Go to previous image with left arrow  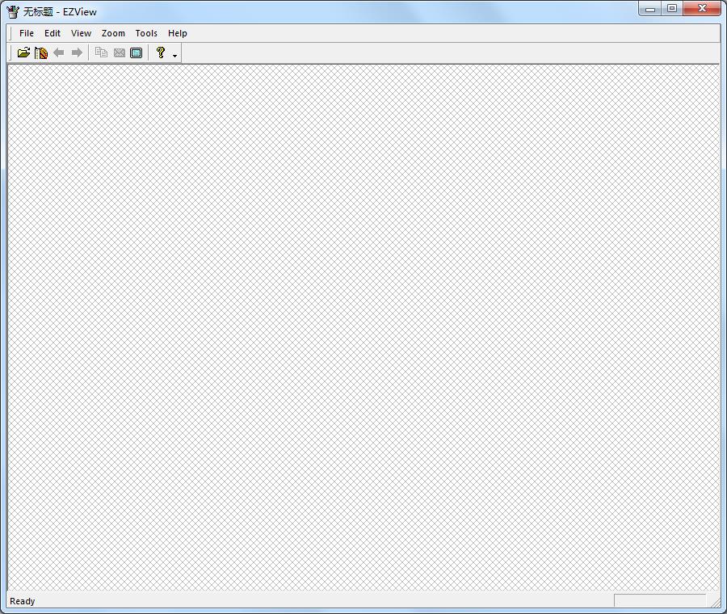[59, 53]
